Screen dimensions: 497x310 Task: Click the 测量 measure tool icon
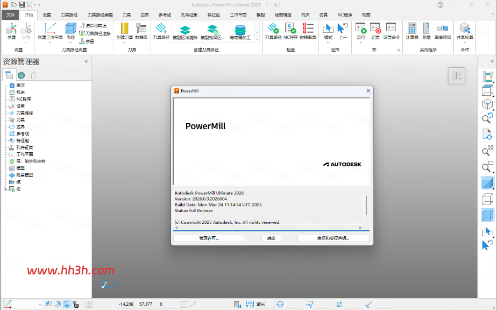tap(427, 29)
